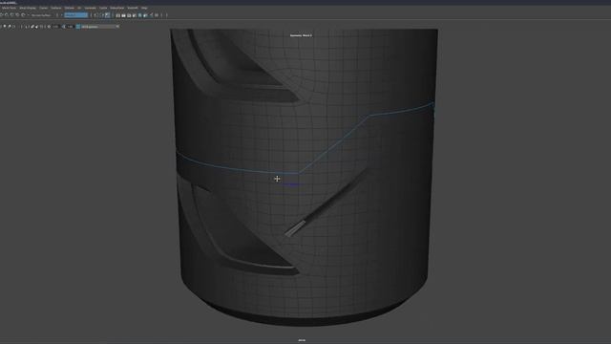Screen dimensions: 611x344
Task: Open the Light Editor icon
Action: [151, 15]
